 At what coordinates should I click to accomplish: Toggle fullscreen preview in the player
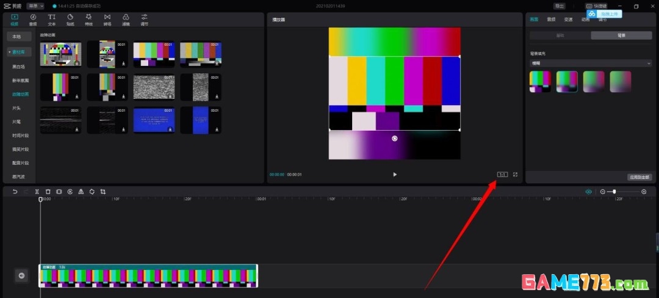tap(515, 174)
